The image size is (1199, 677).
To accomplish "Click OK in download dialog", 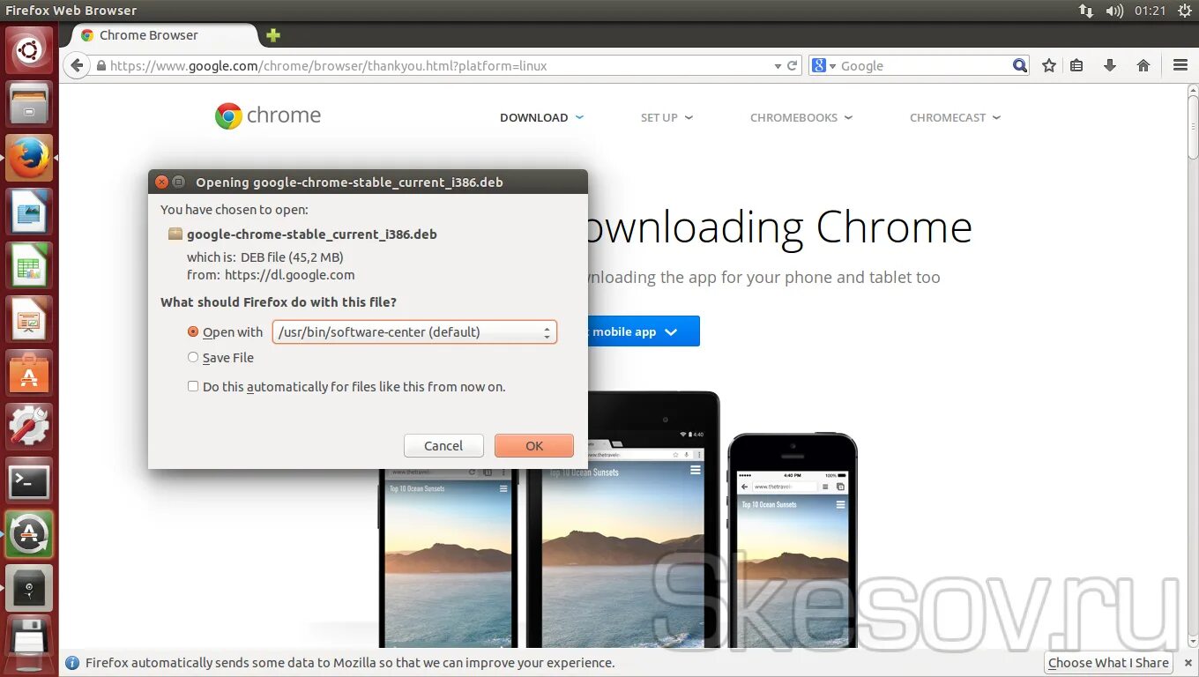I will coord(534,445).
